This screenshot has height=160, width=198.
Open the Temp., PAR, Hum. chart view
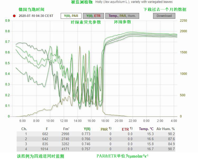pyautogui.click(x=122, y=16)
